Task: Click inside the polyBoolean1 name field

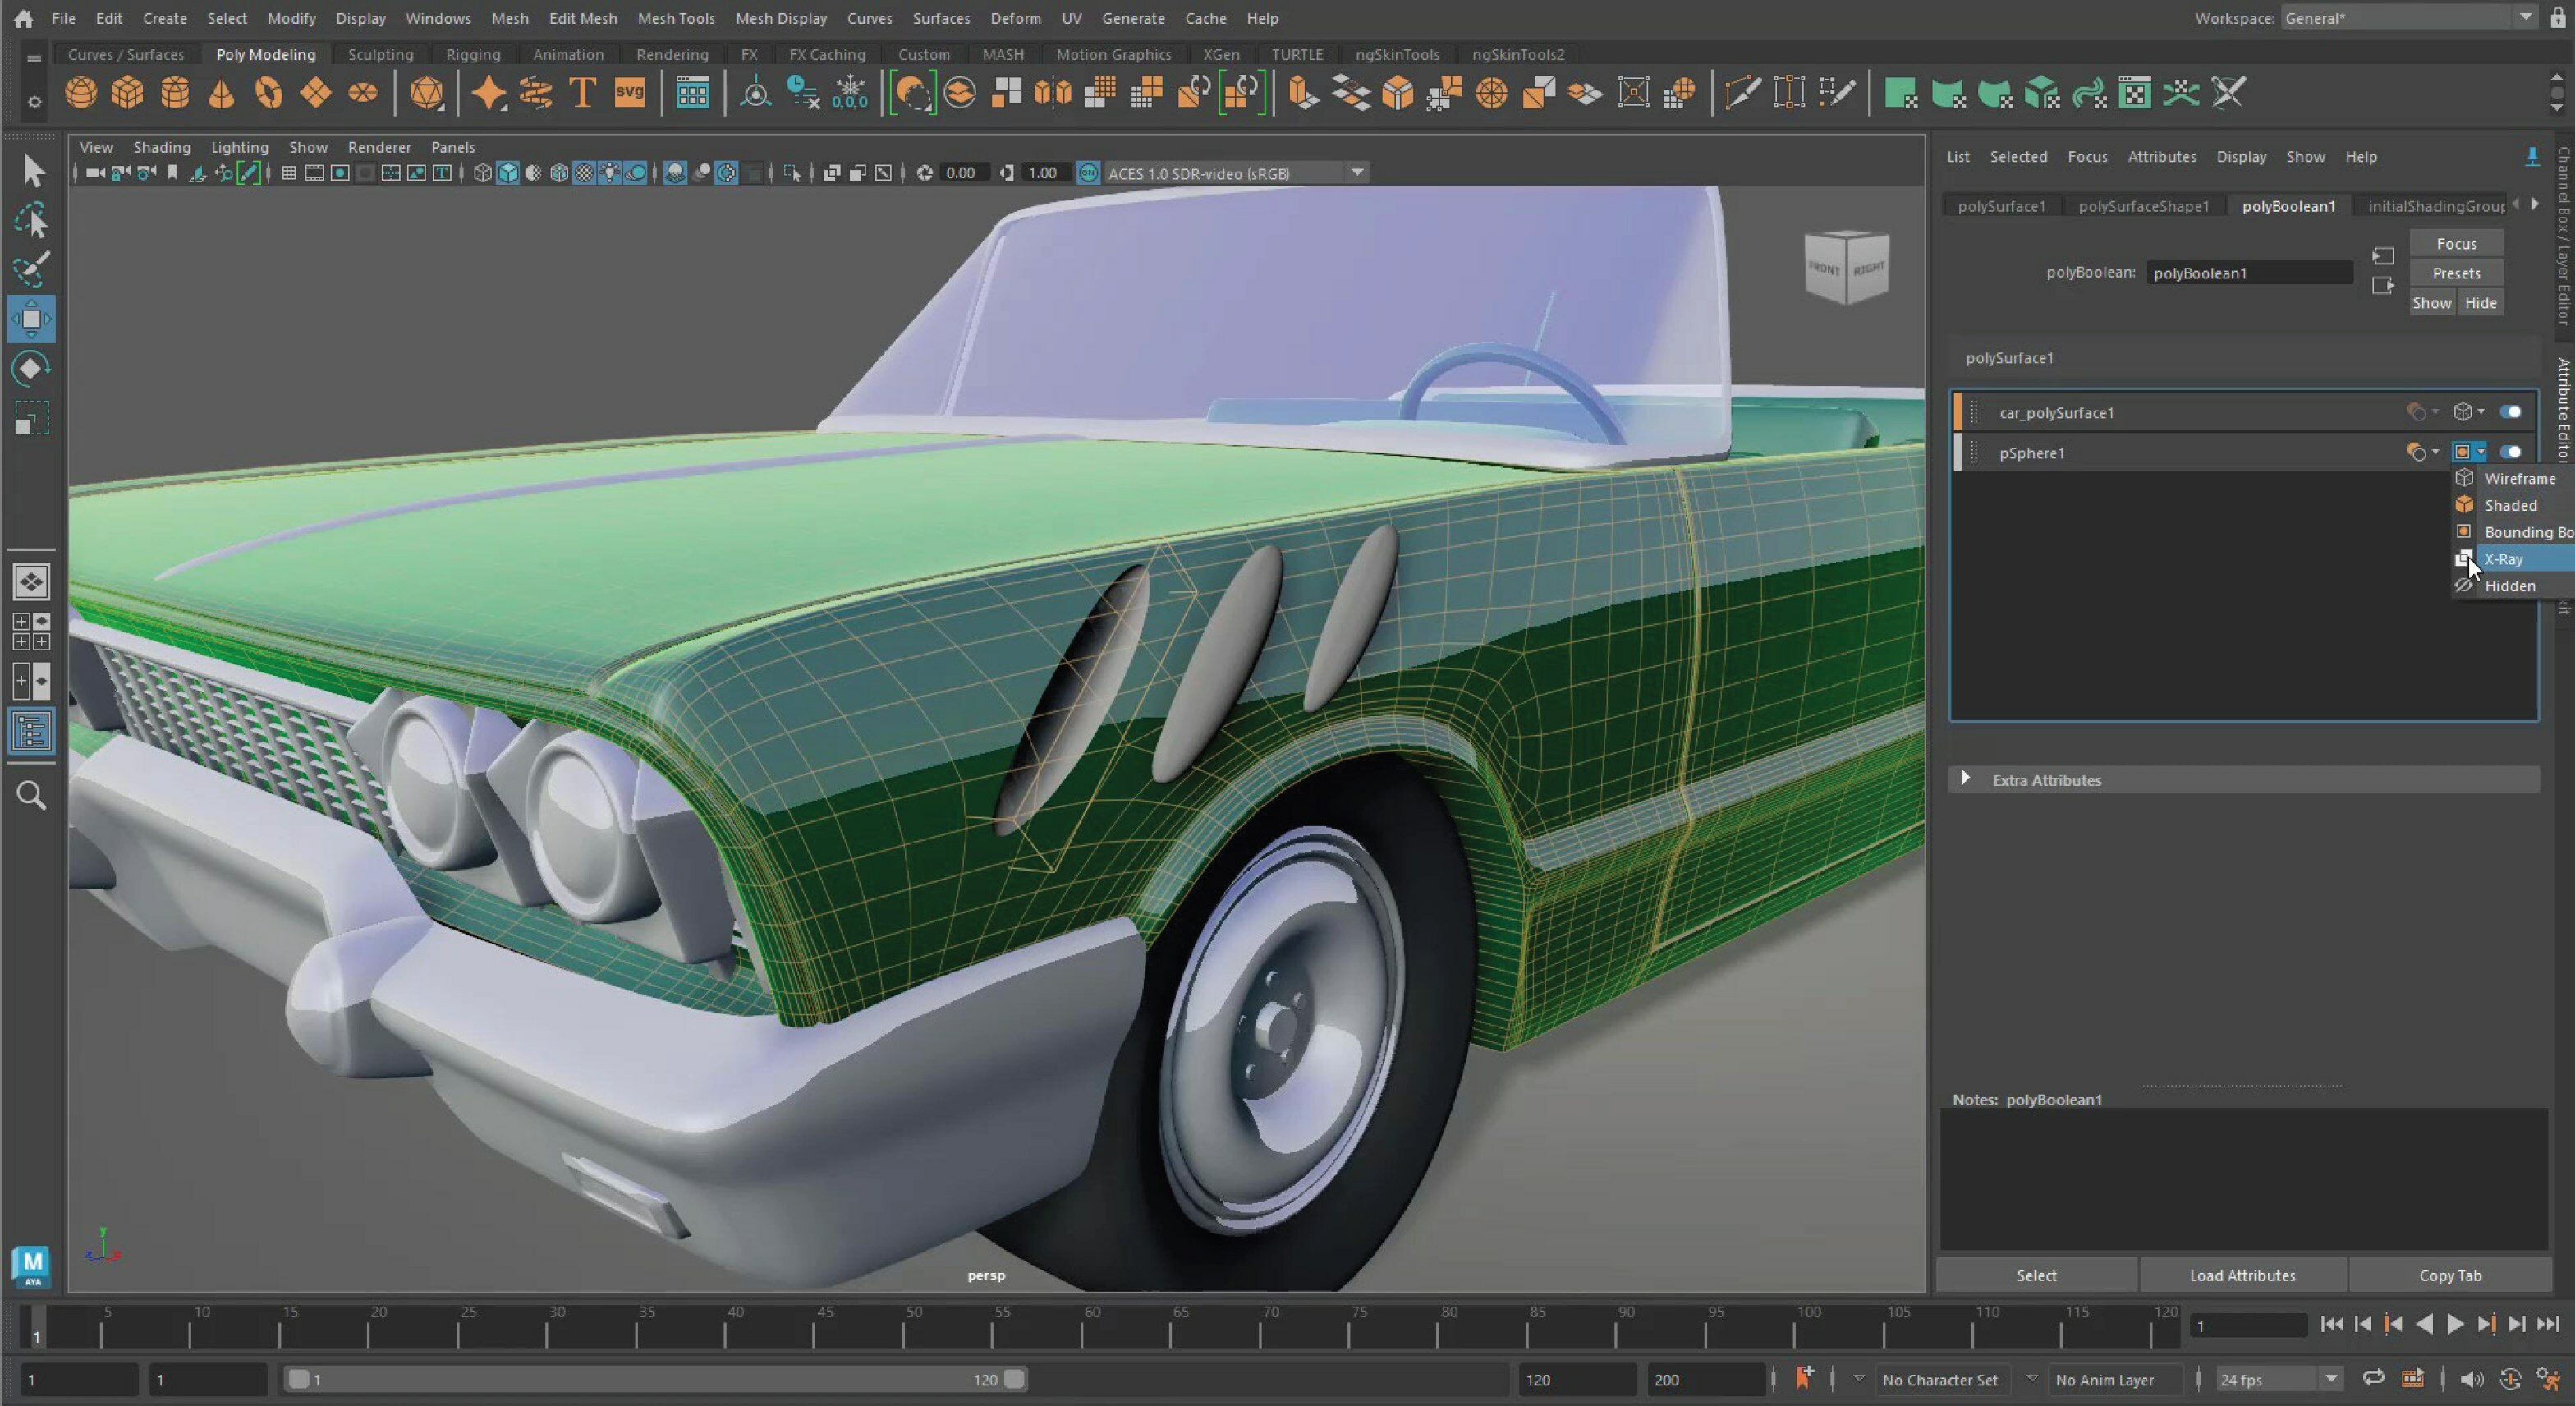Action: tap(2248, 272)
